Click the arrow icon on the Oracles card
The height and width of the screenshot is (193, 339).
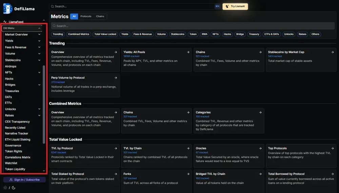click(x=260, y=148)
